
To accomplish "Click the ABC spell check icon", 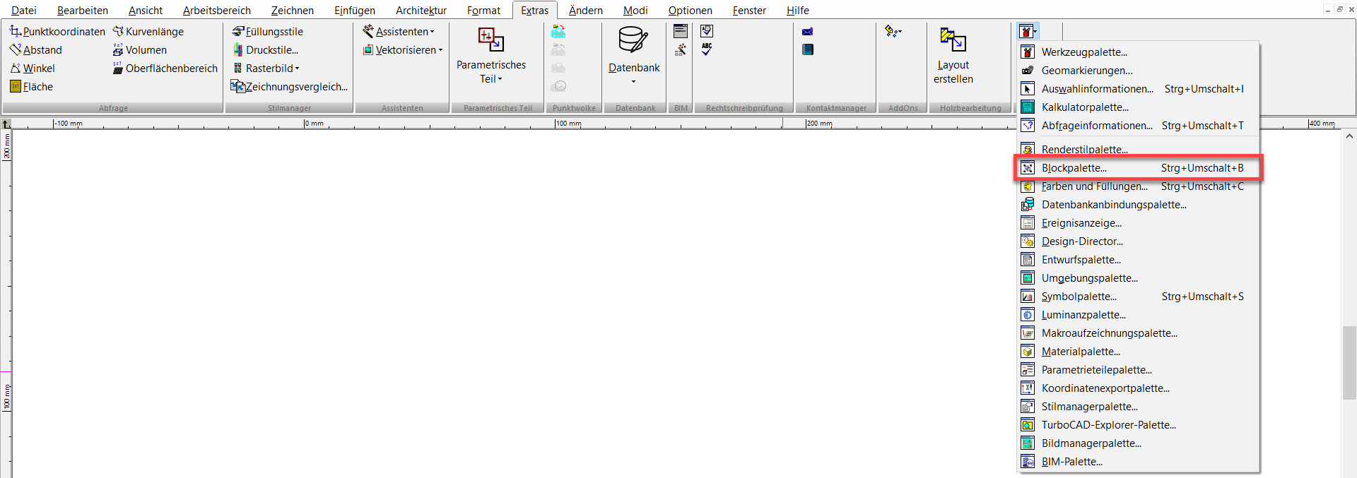I will [x=707, y=49].
